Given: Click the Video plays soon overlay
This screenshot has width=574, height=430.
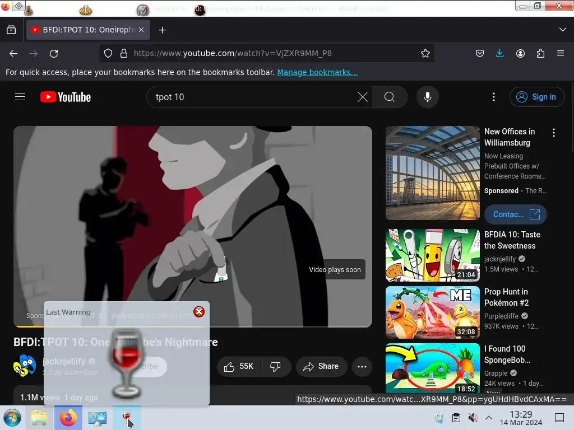Looking at the screenshot, I should click(335, 269).
